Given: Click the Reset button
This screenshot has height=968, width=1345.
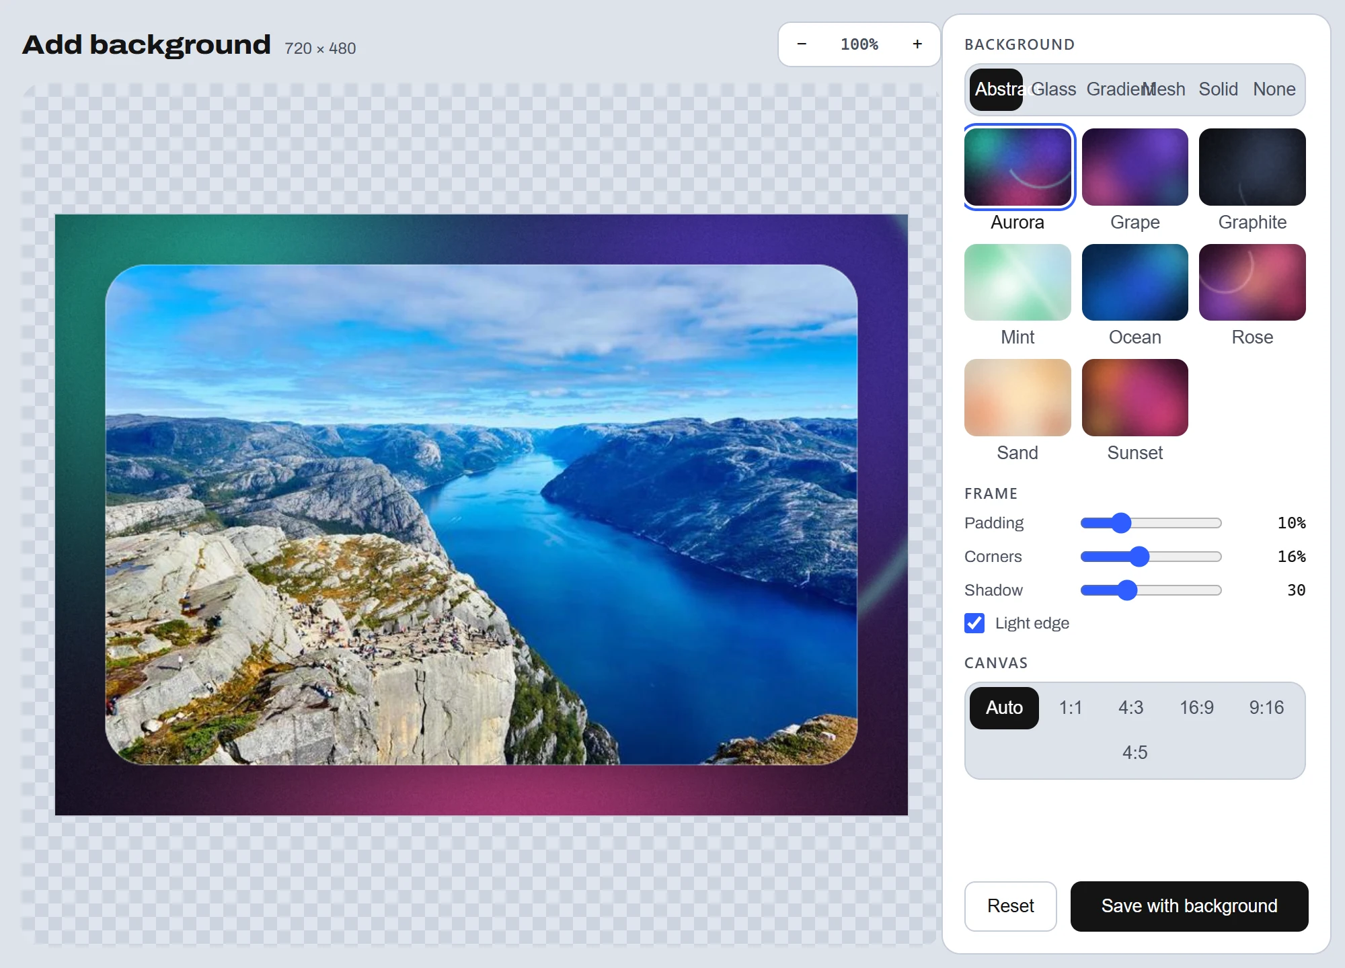Looking at the screenshot, I should [1011, 906].
